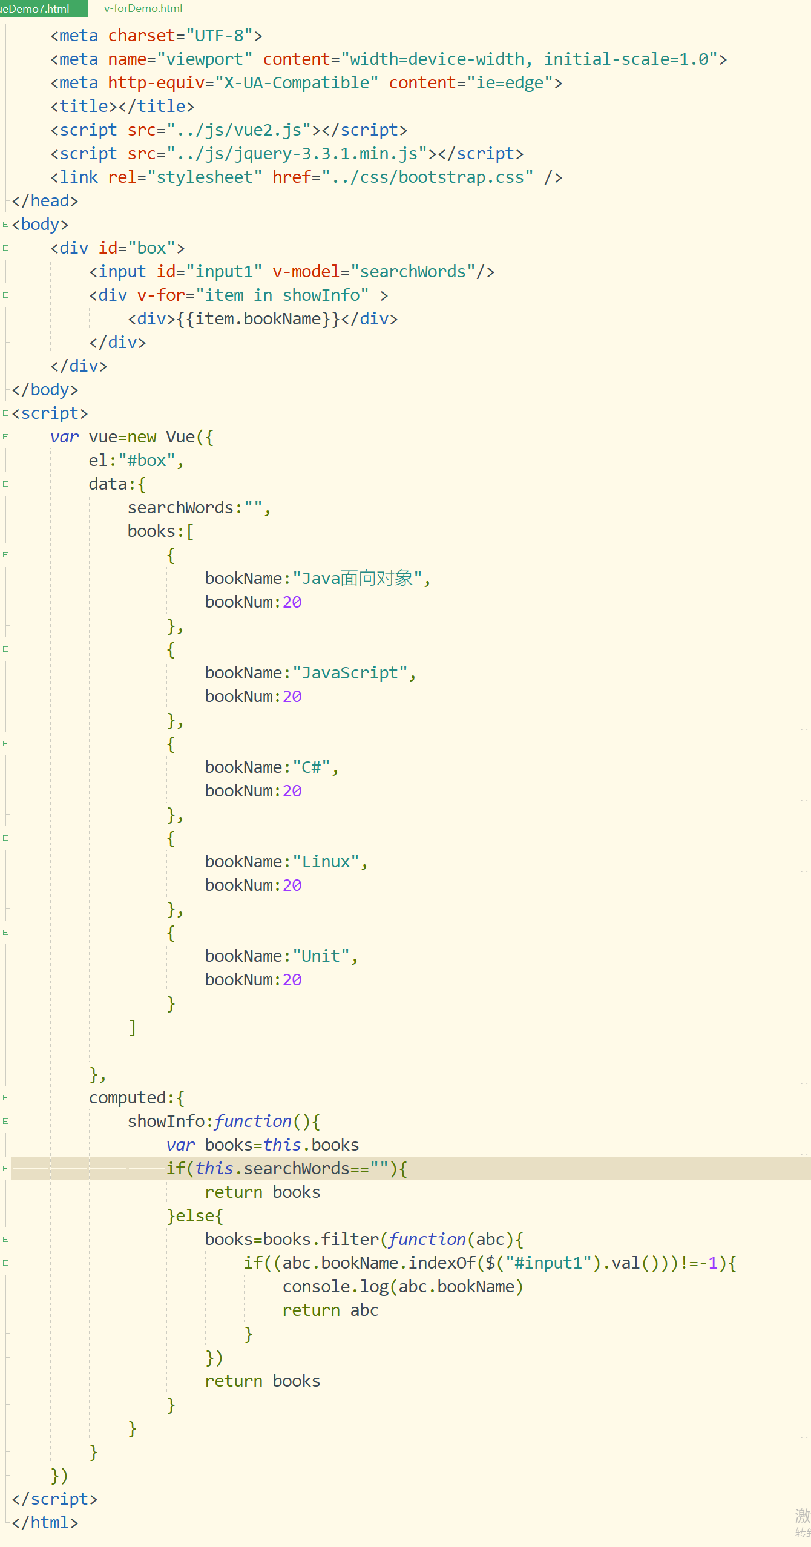Click the closing </body> tag

(45, 389)
